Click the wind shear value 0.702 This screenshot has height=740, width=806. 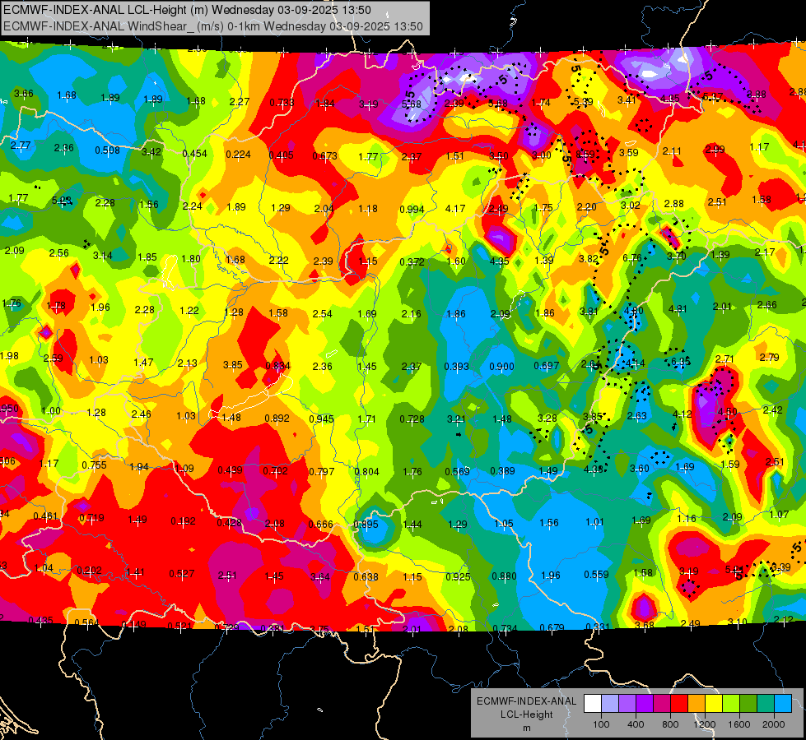tap(276, 470)
